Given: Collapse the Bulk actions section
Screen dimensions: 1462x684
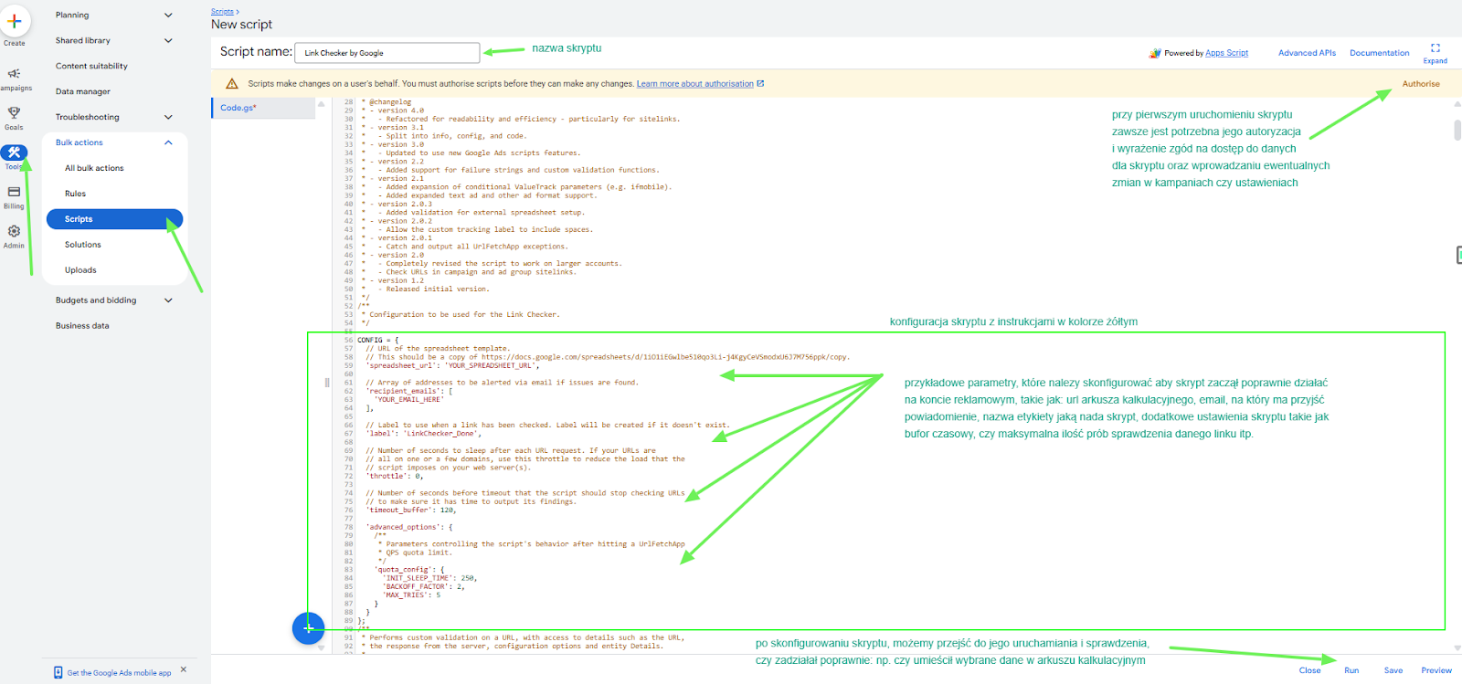Looking at the screenshot, I should point(168,142).
